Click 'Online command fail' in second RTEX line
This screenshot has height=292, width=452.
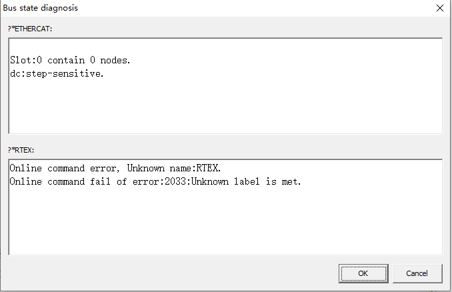tap(60, 181)
